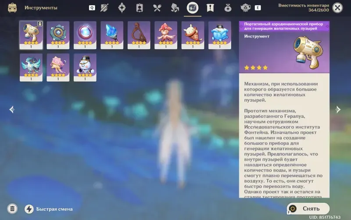
Task: Click the previous character left arrow
Action: tap(12, 109)
